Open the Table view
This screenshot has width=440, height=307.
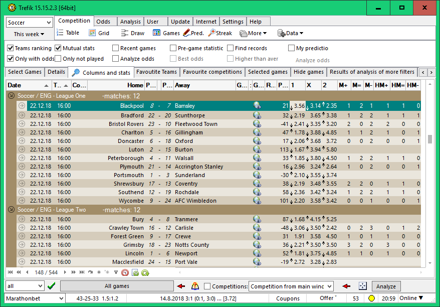[x=68, y=33]
